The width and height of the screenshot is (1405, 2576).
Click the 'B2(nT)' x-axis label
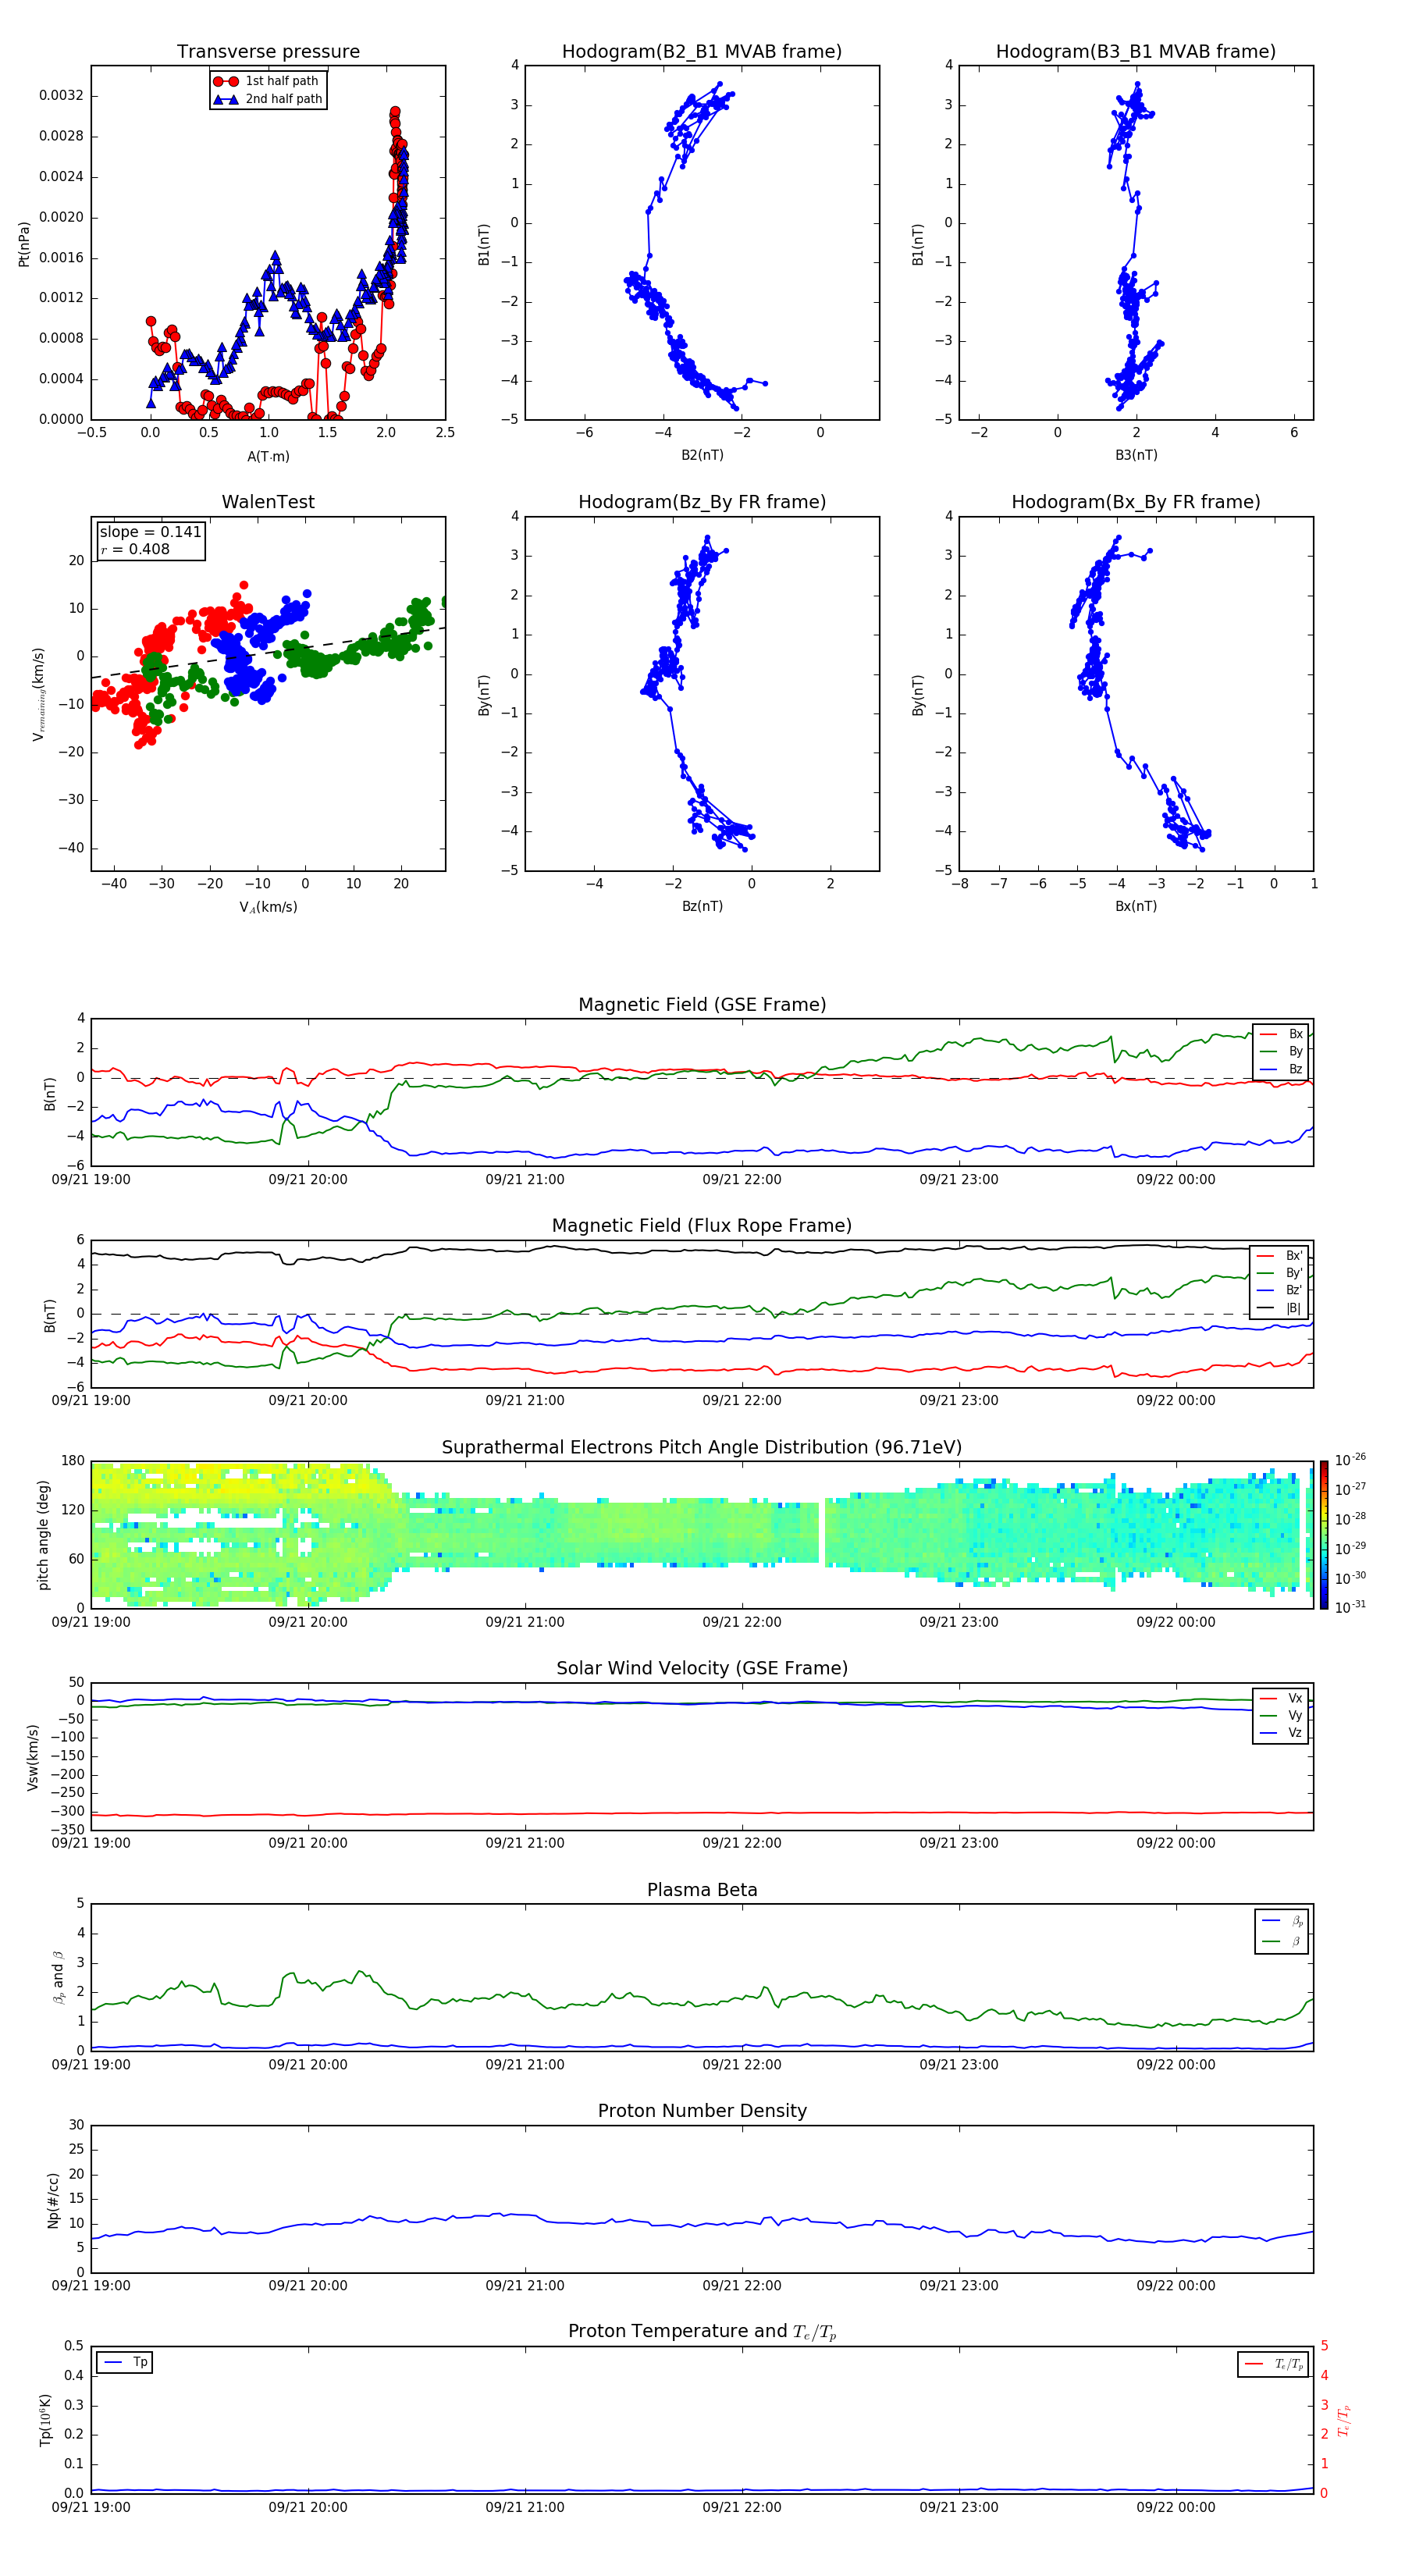tap(702, 456)
